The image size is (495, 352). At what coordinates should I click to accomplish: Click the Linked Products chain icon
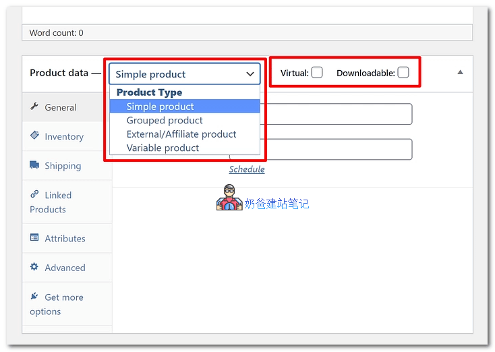point(34,194)
